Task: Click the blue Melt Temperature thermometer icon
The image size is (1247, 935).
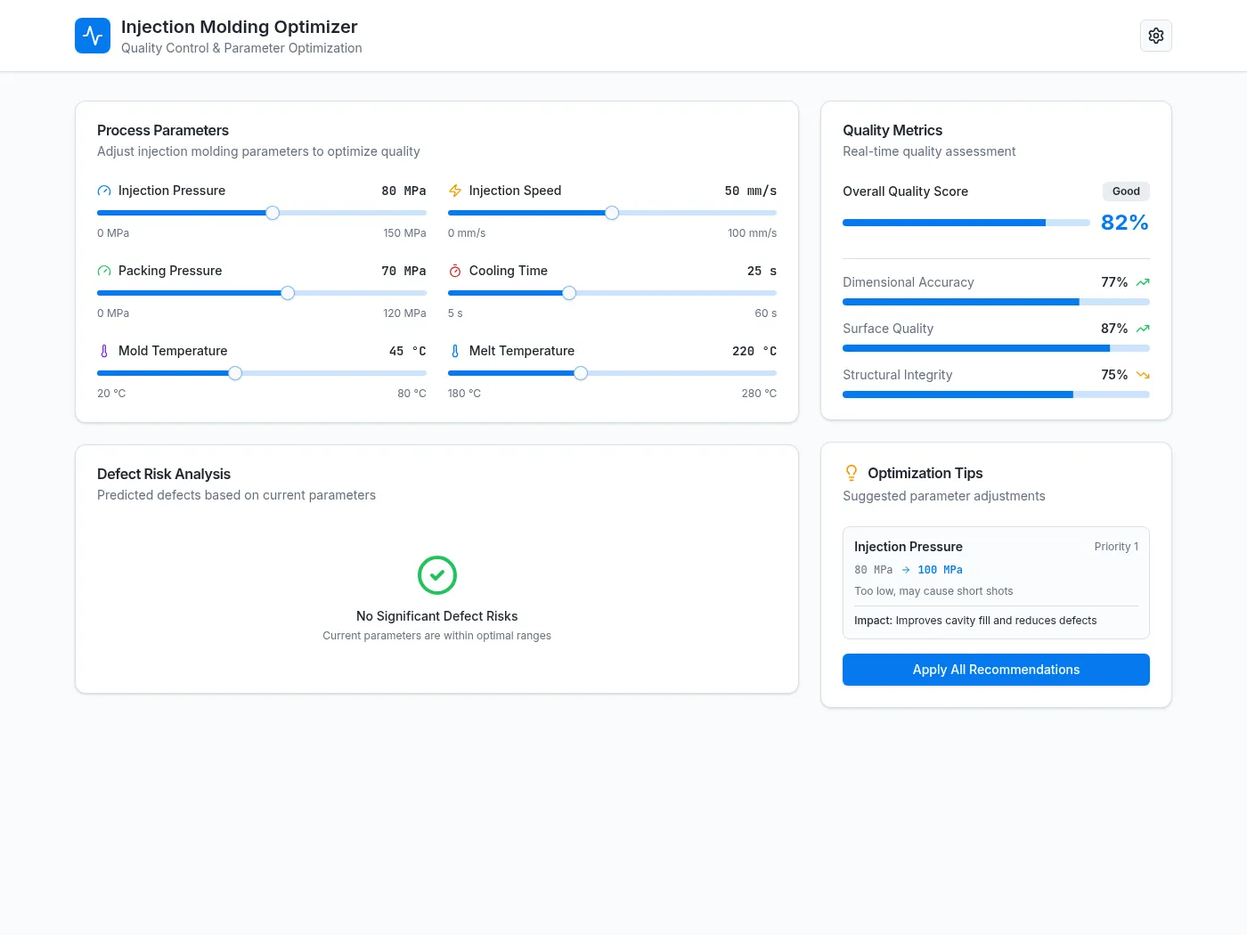Action: (x=455, y=351)
